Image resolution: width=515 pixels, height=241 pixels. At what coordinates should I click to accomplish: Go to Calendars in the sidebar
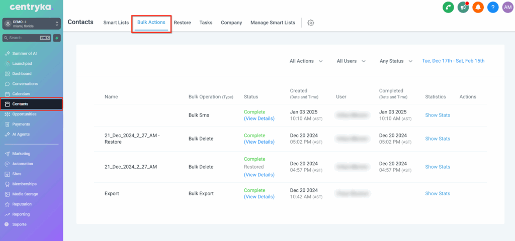[x=21, y=94]
